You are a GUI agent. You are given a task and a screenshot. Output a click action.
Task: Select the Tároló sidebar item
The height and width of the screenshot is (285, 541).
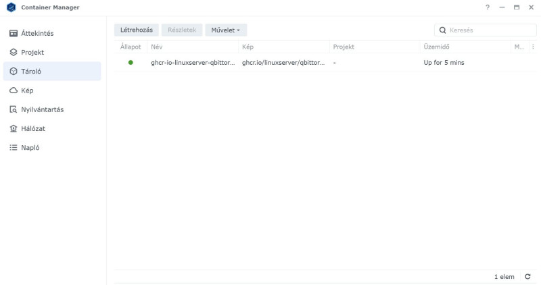tap(52, 72)
